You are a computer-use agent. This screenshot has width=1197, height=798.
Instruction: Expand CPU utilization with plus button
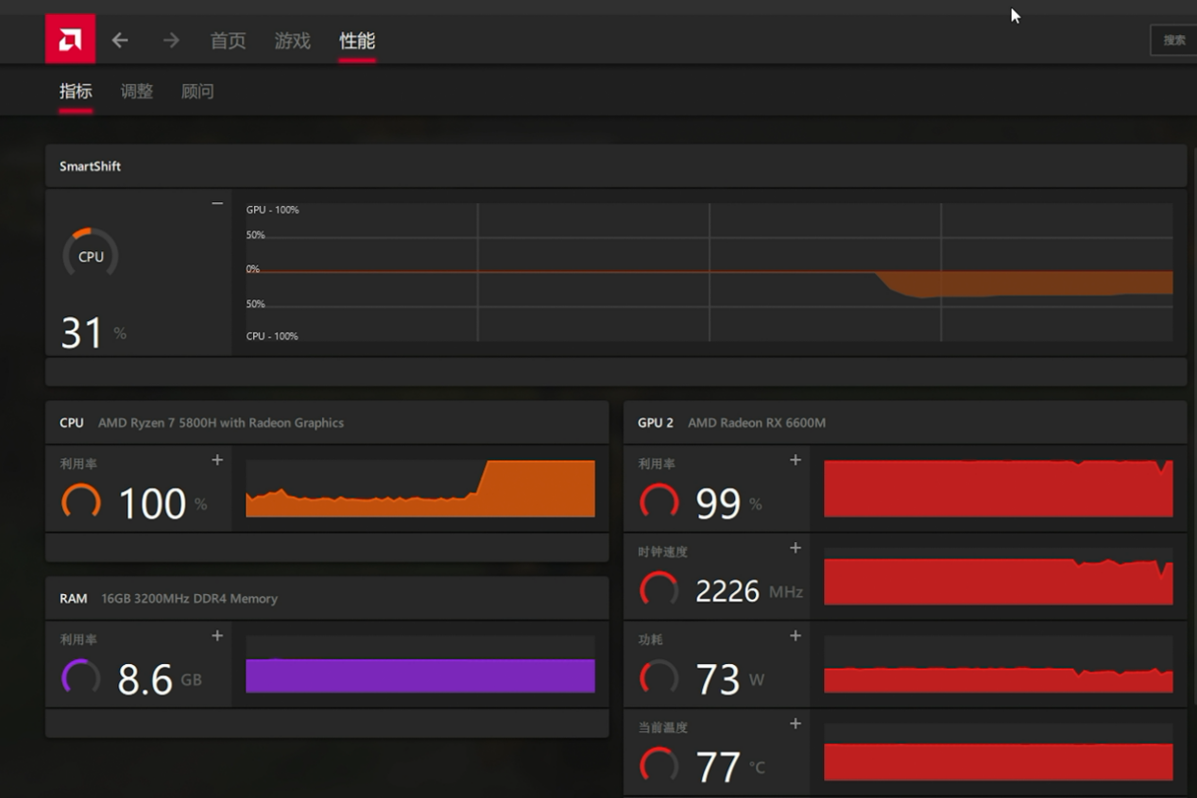tap(217, 460)
